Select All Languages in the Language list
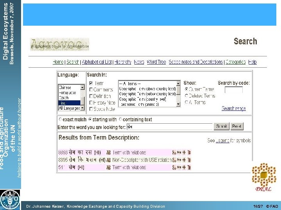281x210 pixels. click(69, 108)
